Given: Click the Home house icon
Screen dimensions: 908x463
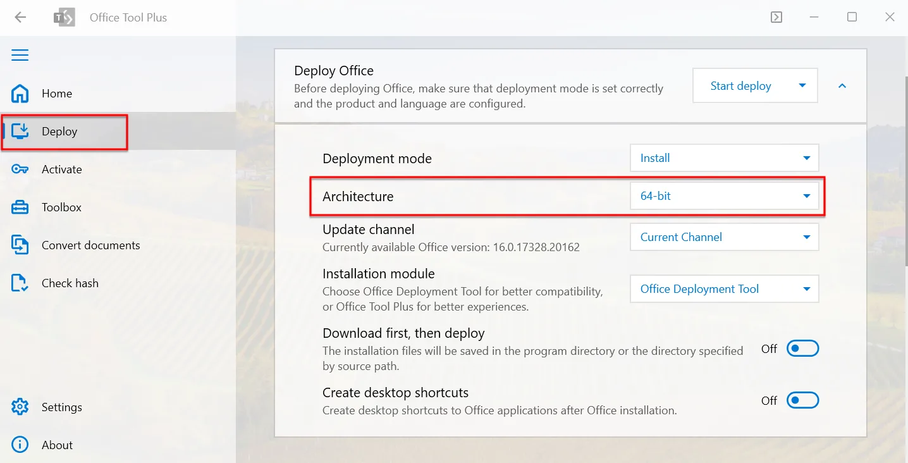Looking at the screenshot, I should point(20,94).
